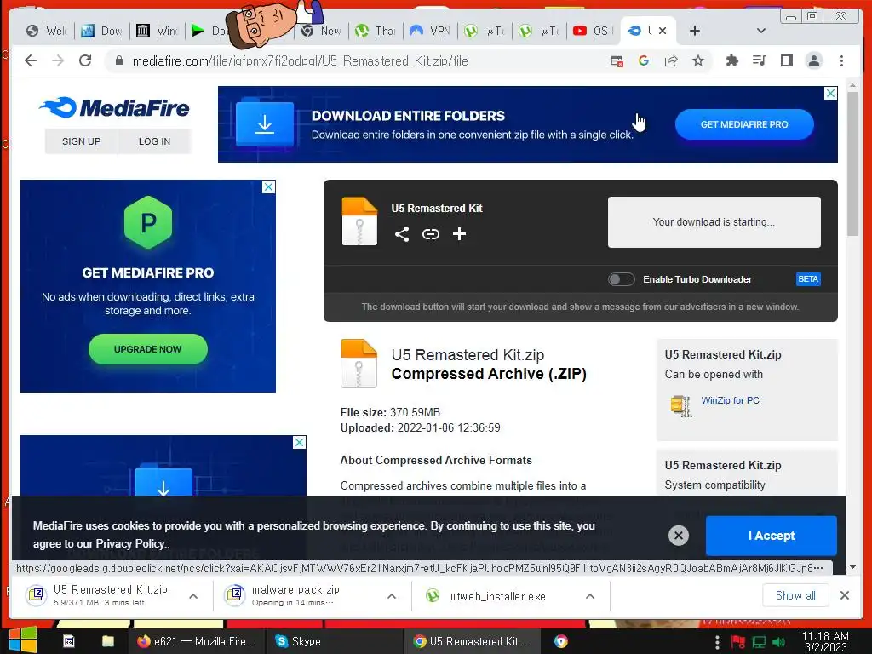This screenshot has width=872, height=654.
Task: Close the downloads bar
Action: (x=844, y=595)
